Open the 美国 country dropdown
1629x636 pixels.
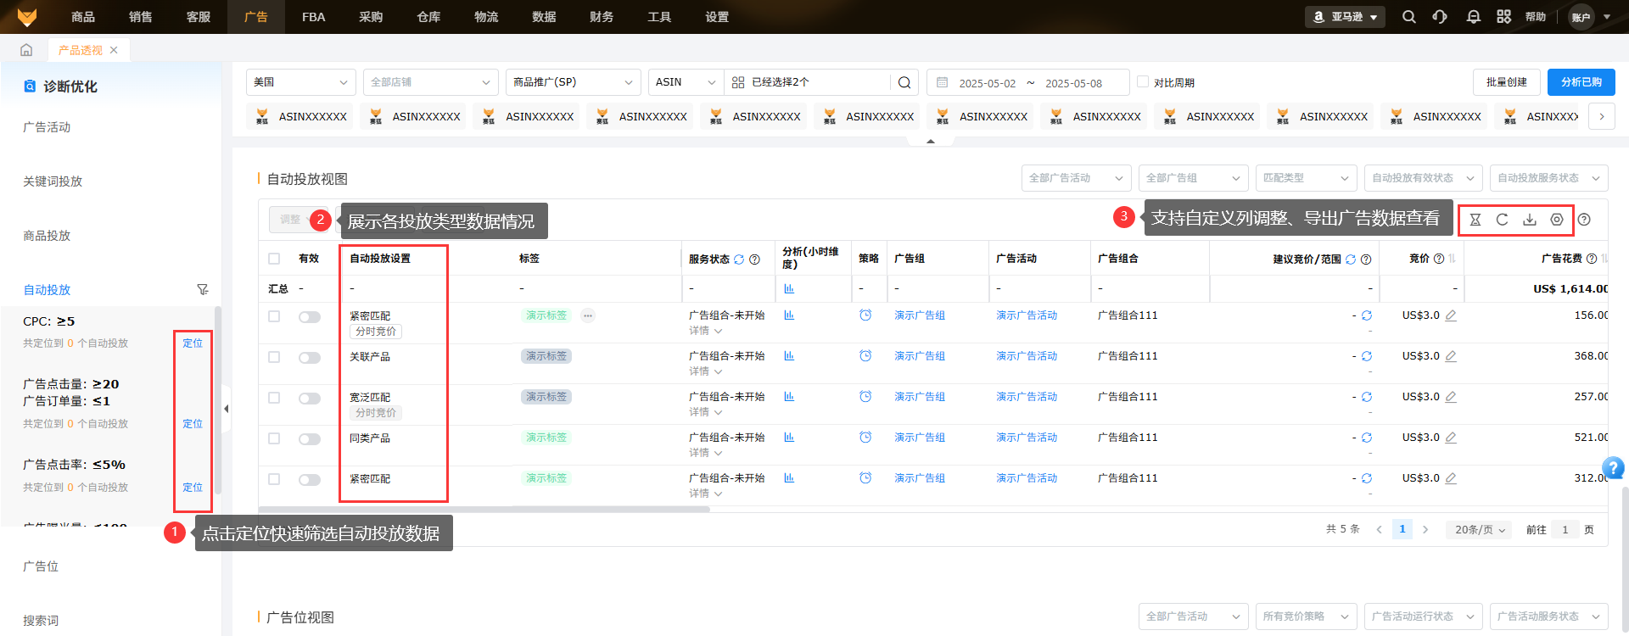click(x=300, y=82)
